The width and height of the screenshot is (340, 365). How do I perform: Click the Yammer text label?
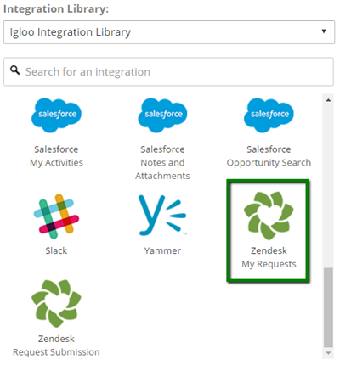coord(162,250)
